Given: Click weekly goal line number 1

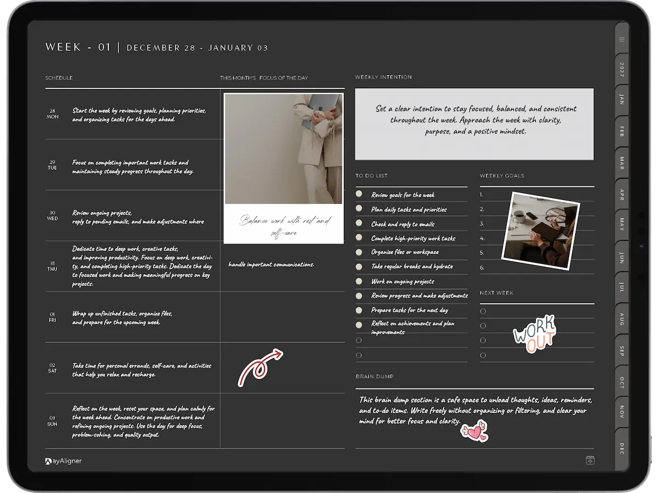Looking at the screenshot, I should point(537,194).
